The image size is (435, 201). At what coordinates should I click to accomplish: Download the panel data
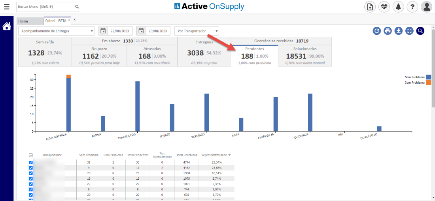point(398,31)
